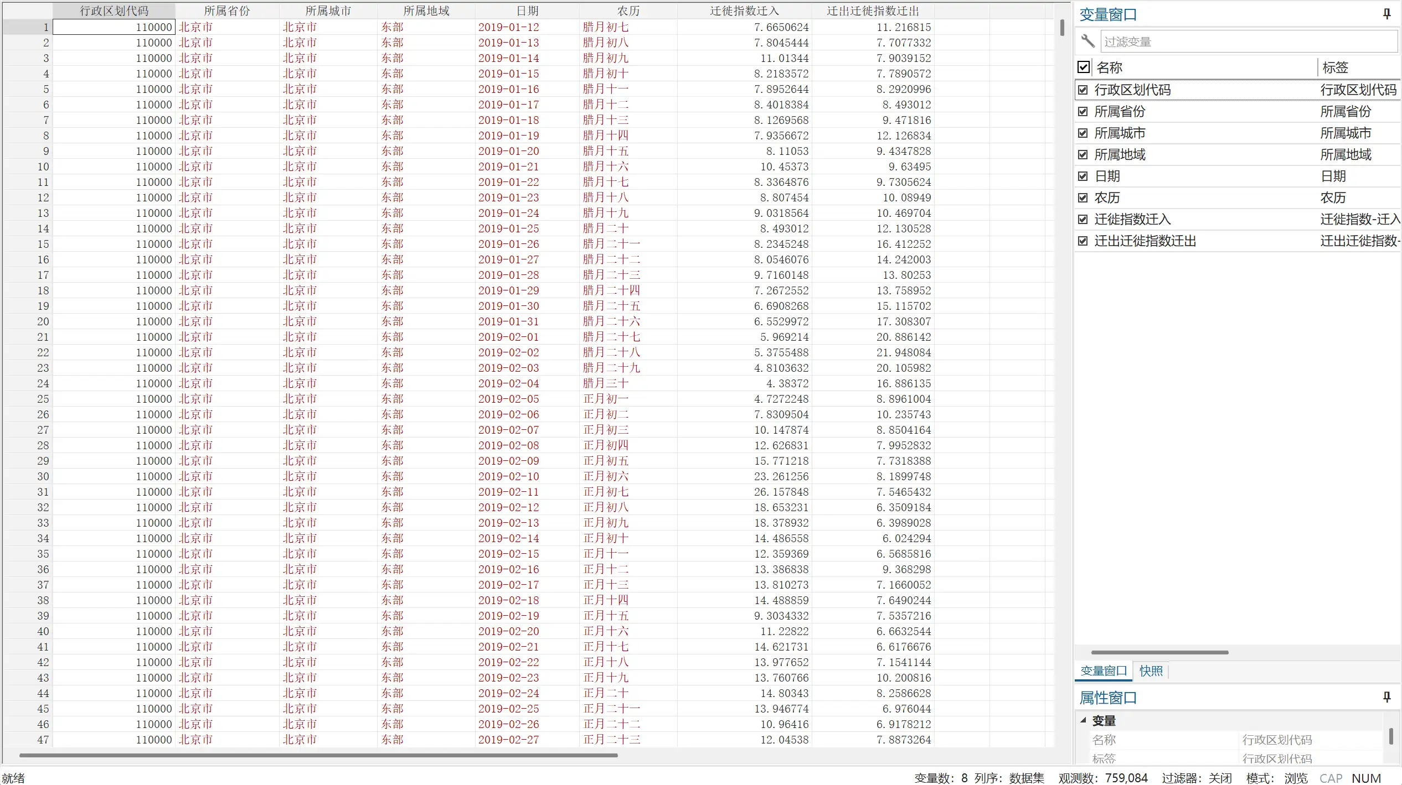This screenshot has width=1402, height=785.
Task: Click the 过滤变量 filter input field
Action: tap(1248, 41)
